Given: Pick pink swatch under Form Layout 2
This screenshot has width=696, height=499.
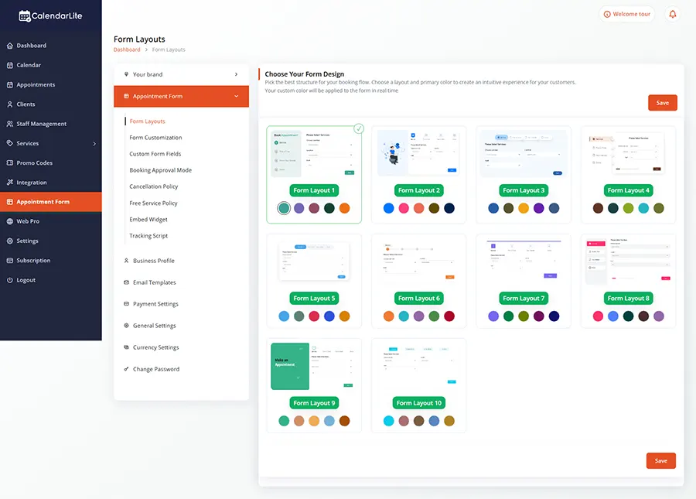Looking at the screenshot, I should (404, 208).
